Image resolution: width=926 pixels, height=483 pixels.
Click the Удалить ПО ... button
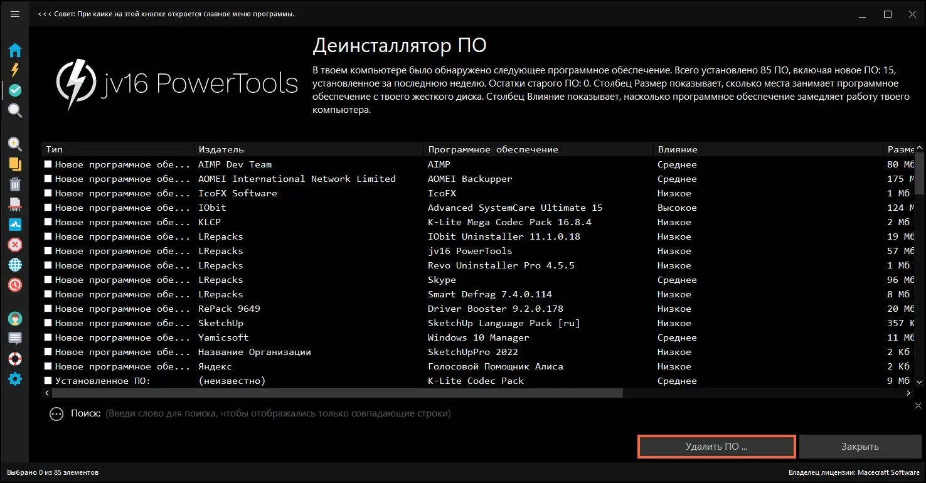click(x=716, y=447)
